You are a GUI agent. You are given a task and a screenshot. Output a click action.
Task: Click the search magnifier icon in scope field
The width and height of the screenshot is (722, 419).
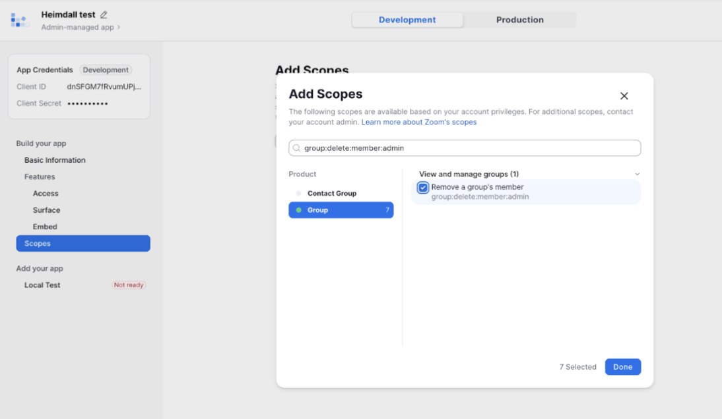(296, 148)
